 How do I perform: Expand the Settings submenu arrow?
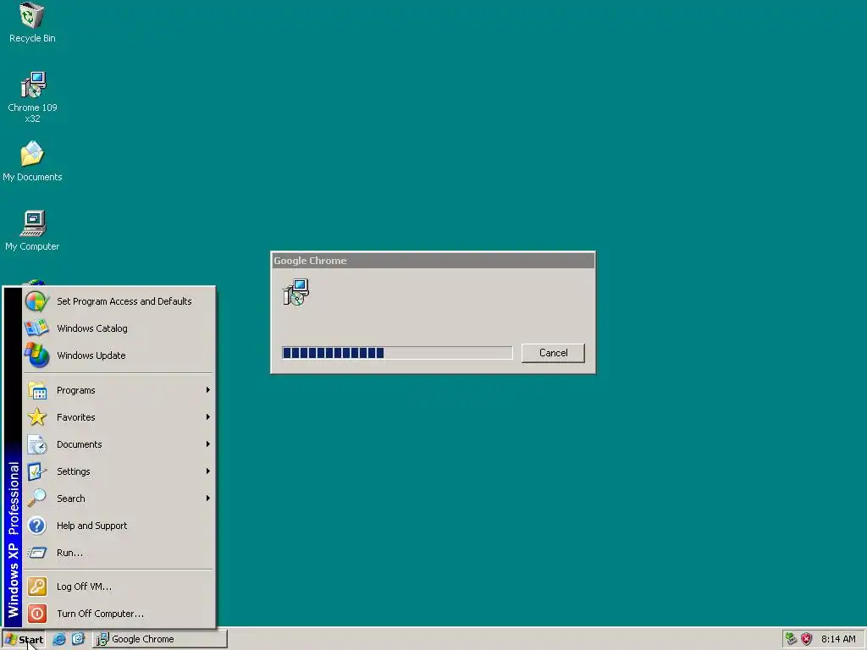pos(208,471)
